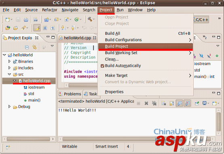
Task: Open the Build Working Set submenu
Action: click(146, 53)
